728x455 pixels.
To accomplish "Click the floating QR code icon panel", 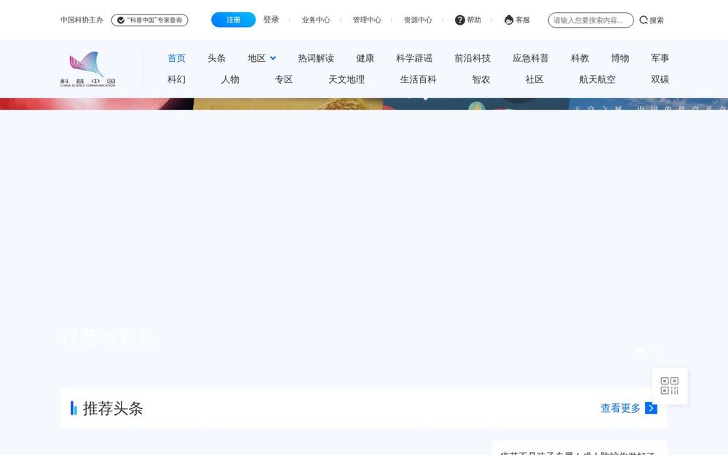I will click(x=669, y=386).
